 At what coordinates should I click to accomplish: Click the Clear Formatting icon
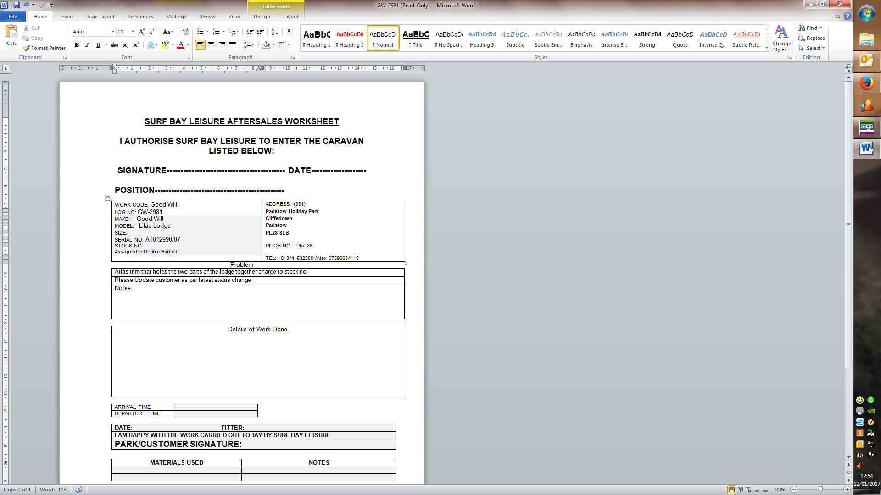click(185, 32)
